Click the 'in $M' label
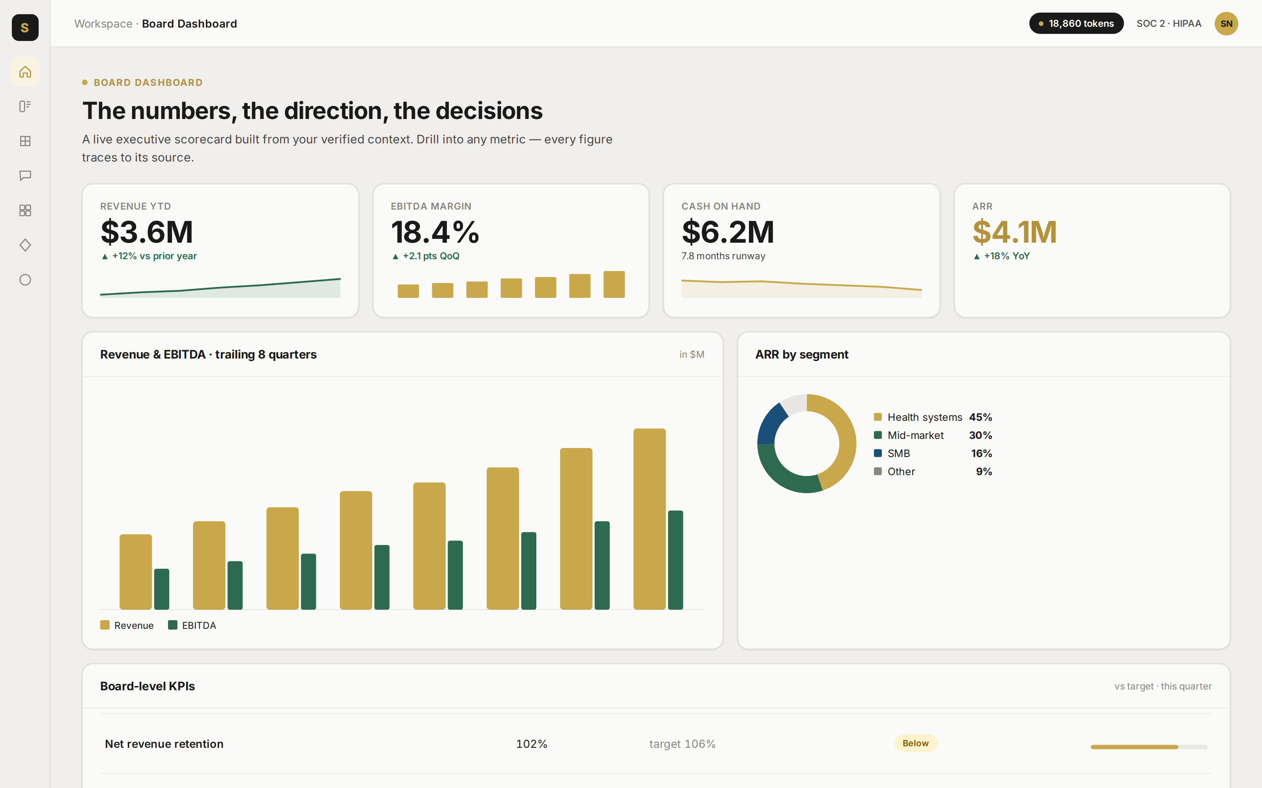The image size is (1262, 788). pyautogui.click(x=691, y=354)
